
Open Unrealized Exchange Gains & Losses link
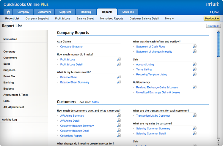point(158,92)
